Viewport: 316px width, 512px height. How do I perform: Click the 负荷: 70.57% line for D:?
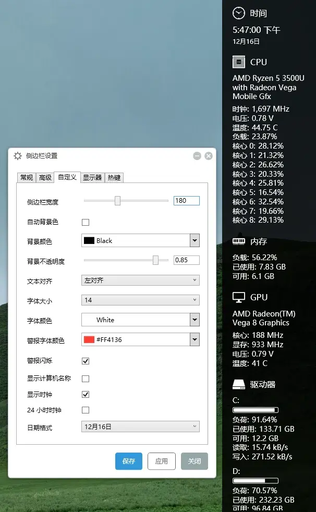pos(255,491)
